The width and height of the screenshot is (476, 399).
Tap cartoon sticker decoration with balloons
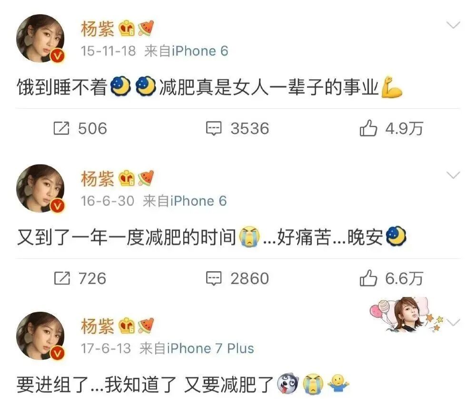pyautogui.click(x=406, y=315)
